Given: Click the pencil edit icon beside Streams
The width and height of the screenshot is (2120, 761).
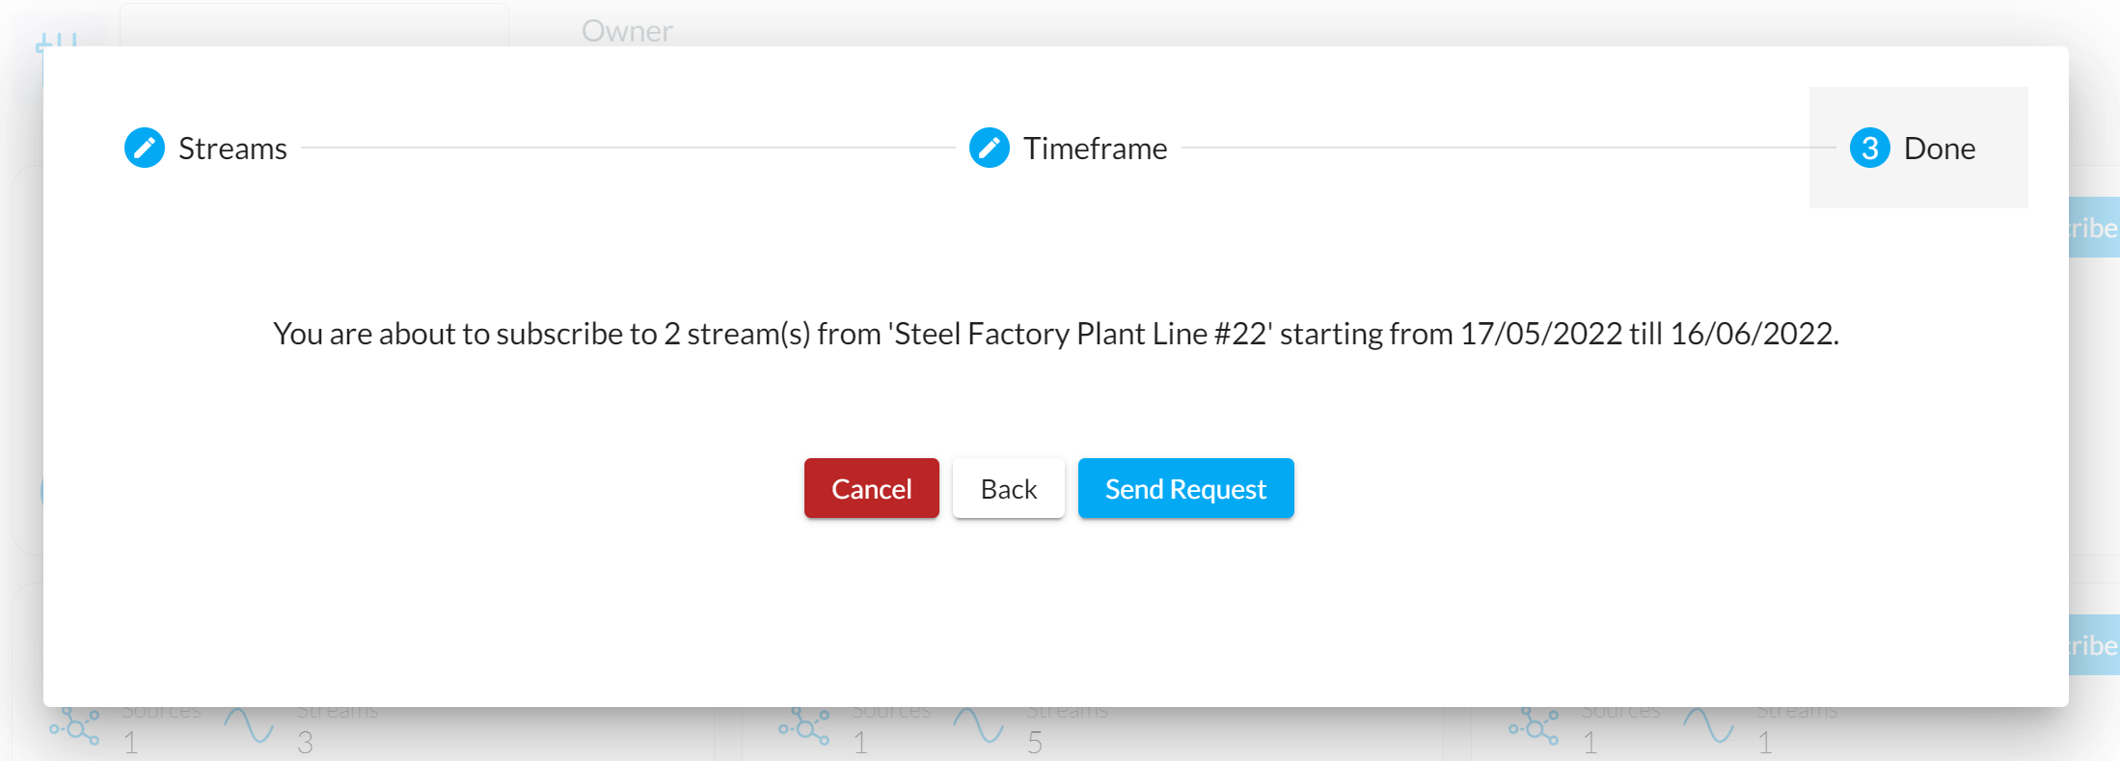Looking at the screenshot, I should (x=145, y=148).
